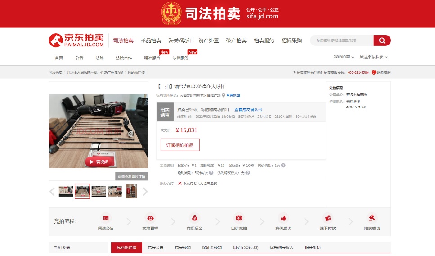The width and height of the screenshot is (435, 256).
Task: Click the 线下付款 wallet icon
Action: (328, 218)
